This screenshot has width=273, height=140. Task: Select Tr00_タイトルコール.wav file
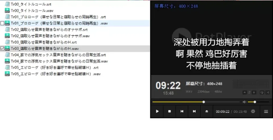point(32,10)
